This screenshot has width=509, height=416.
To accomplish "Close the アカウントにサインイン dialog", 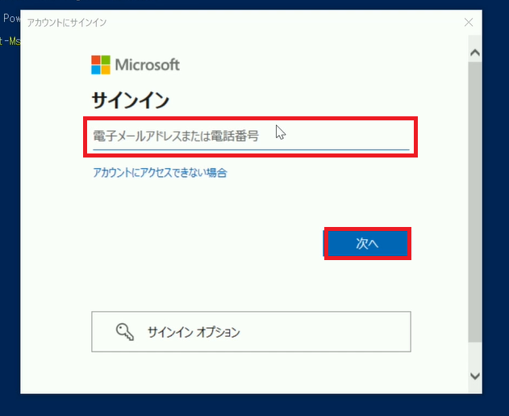I will tap(469, 23).
